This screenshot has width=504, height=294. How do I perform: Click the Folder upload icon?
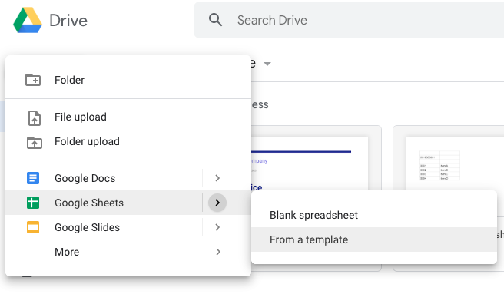click(x=34, y=142)
